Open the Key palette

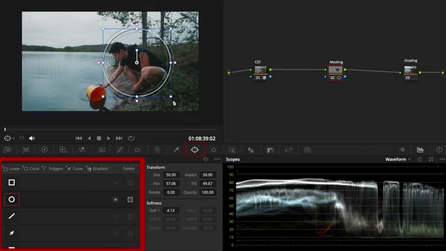pos(270,150)
